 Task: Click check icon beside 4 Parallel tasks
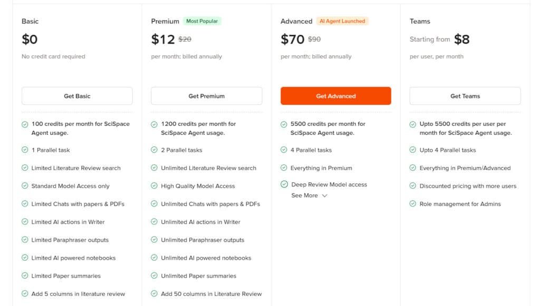tap(284, 150)
